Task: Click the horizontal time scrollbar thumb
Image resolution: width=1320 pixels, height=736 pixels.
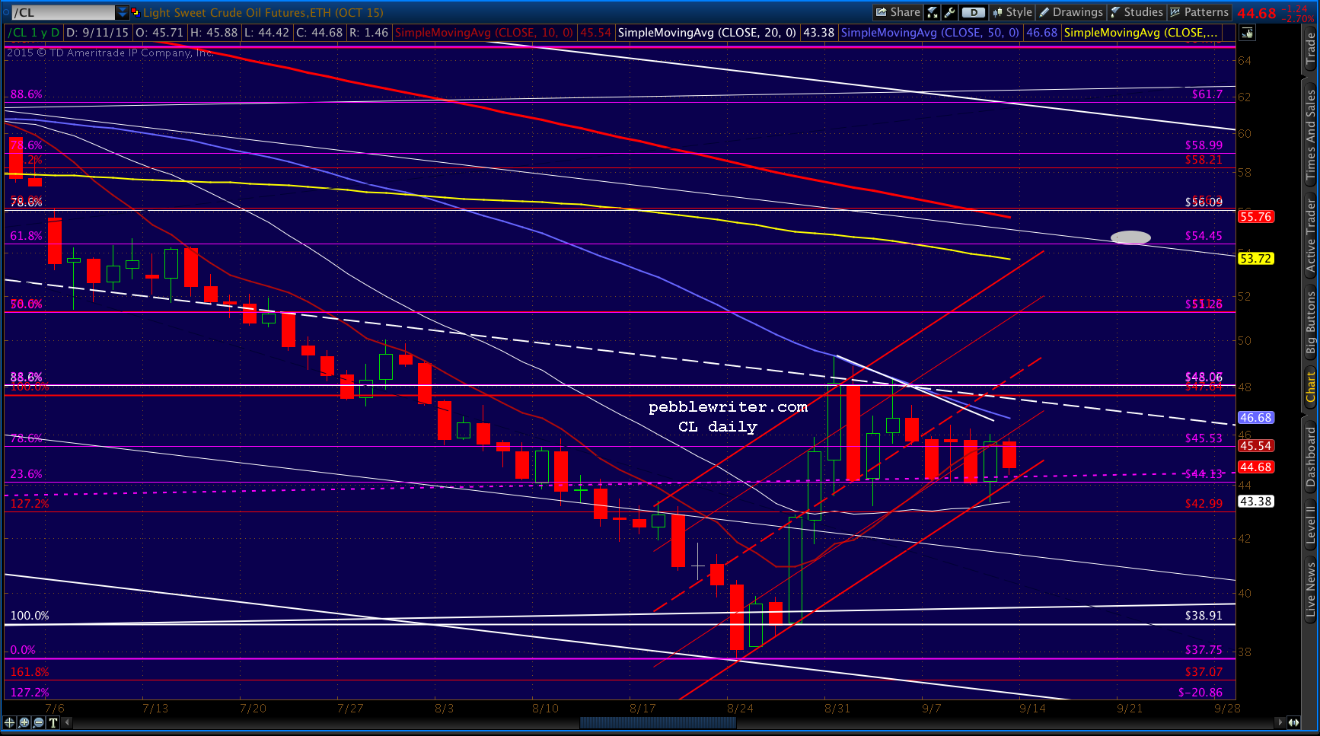Action: pyautogui.click(x=658, y=722)
